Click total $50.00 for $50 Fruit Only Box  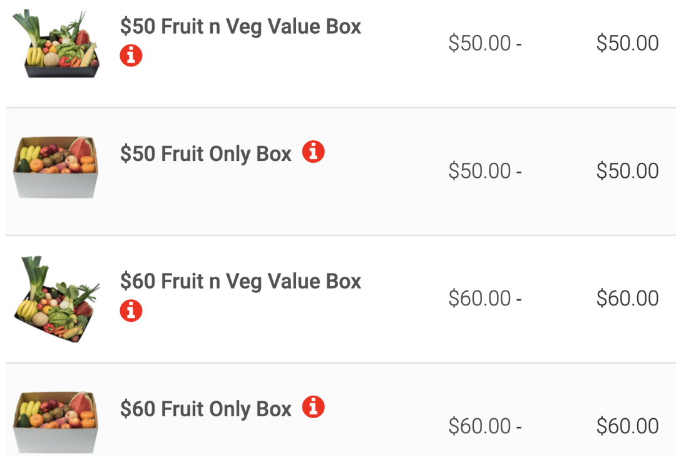coord(627,171)
